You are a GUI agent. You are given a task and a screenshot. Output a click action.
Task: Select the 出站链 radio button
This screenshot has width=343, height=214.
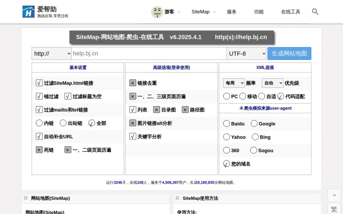[x=63, y=123]
